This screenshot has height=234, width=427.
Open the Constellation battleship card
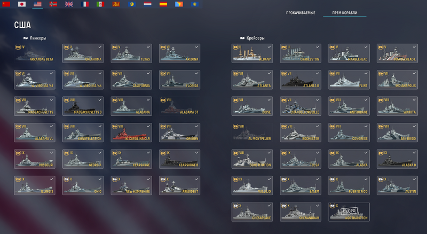click(x=83, y=133)
